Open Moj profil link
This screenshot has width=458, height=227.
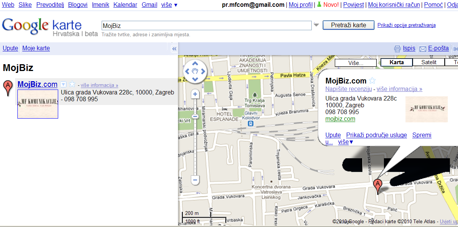click(300, 5)
